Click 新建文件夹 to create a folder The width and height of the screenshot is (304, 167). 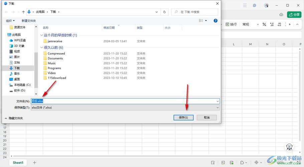29,21
